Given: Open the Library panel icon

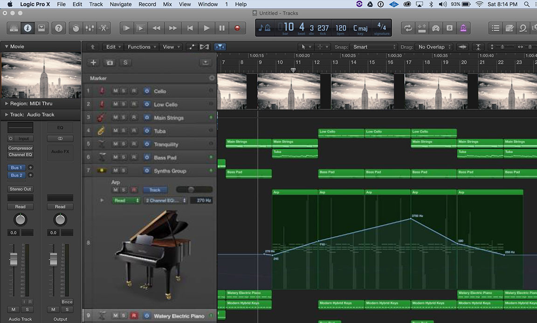Looking at the screenshot, I should [x=14, y=28].
